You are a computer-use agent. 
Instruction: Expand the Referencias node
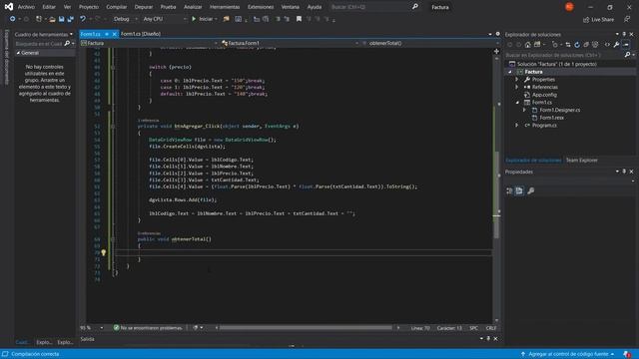pos(517,87)
